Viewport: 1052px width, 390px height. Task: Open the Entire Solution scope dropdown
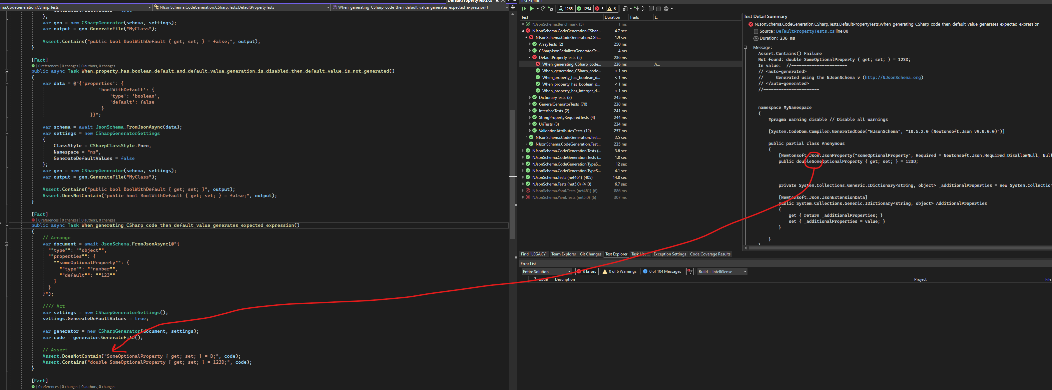click(546, 272)
